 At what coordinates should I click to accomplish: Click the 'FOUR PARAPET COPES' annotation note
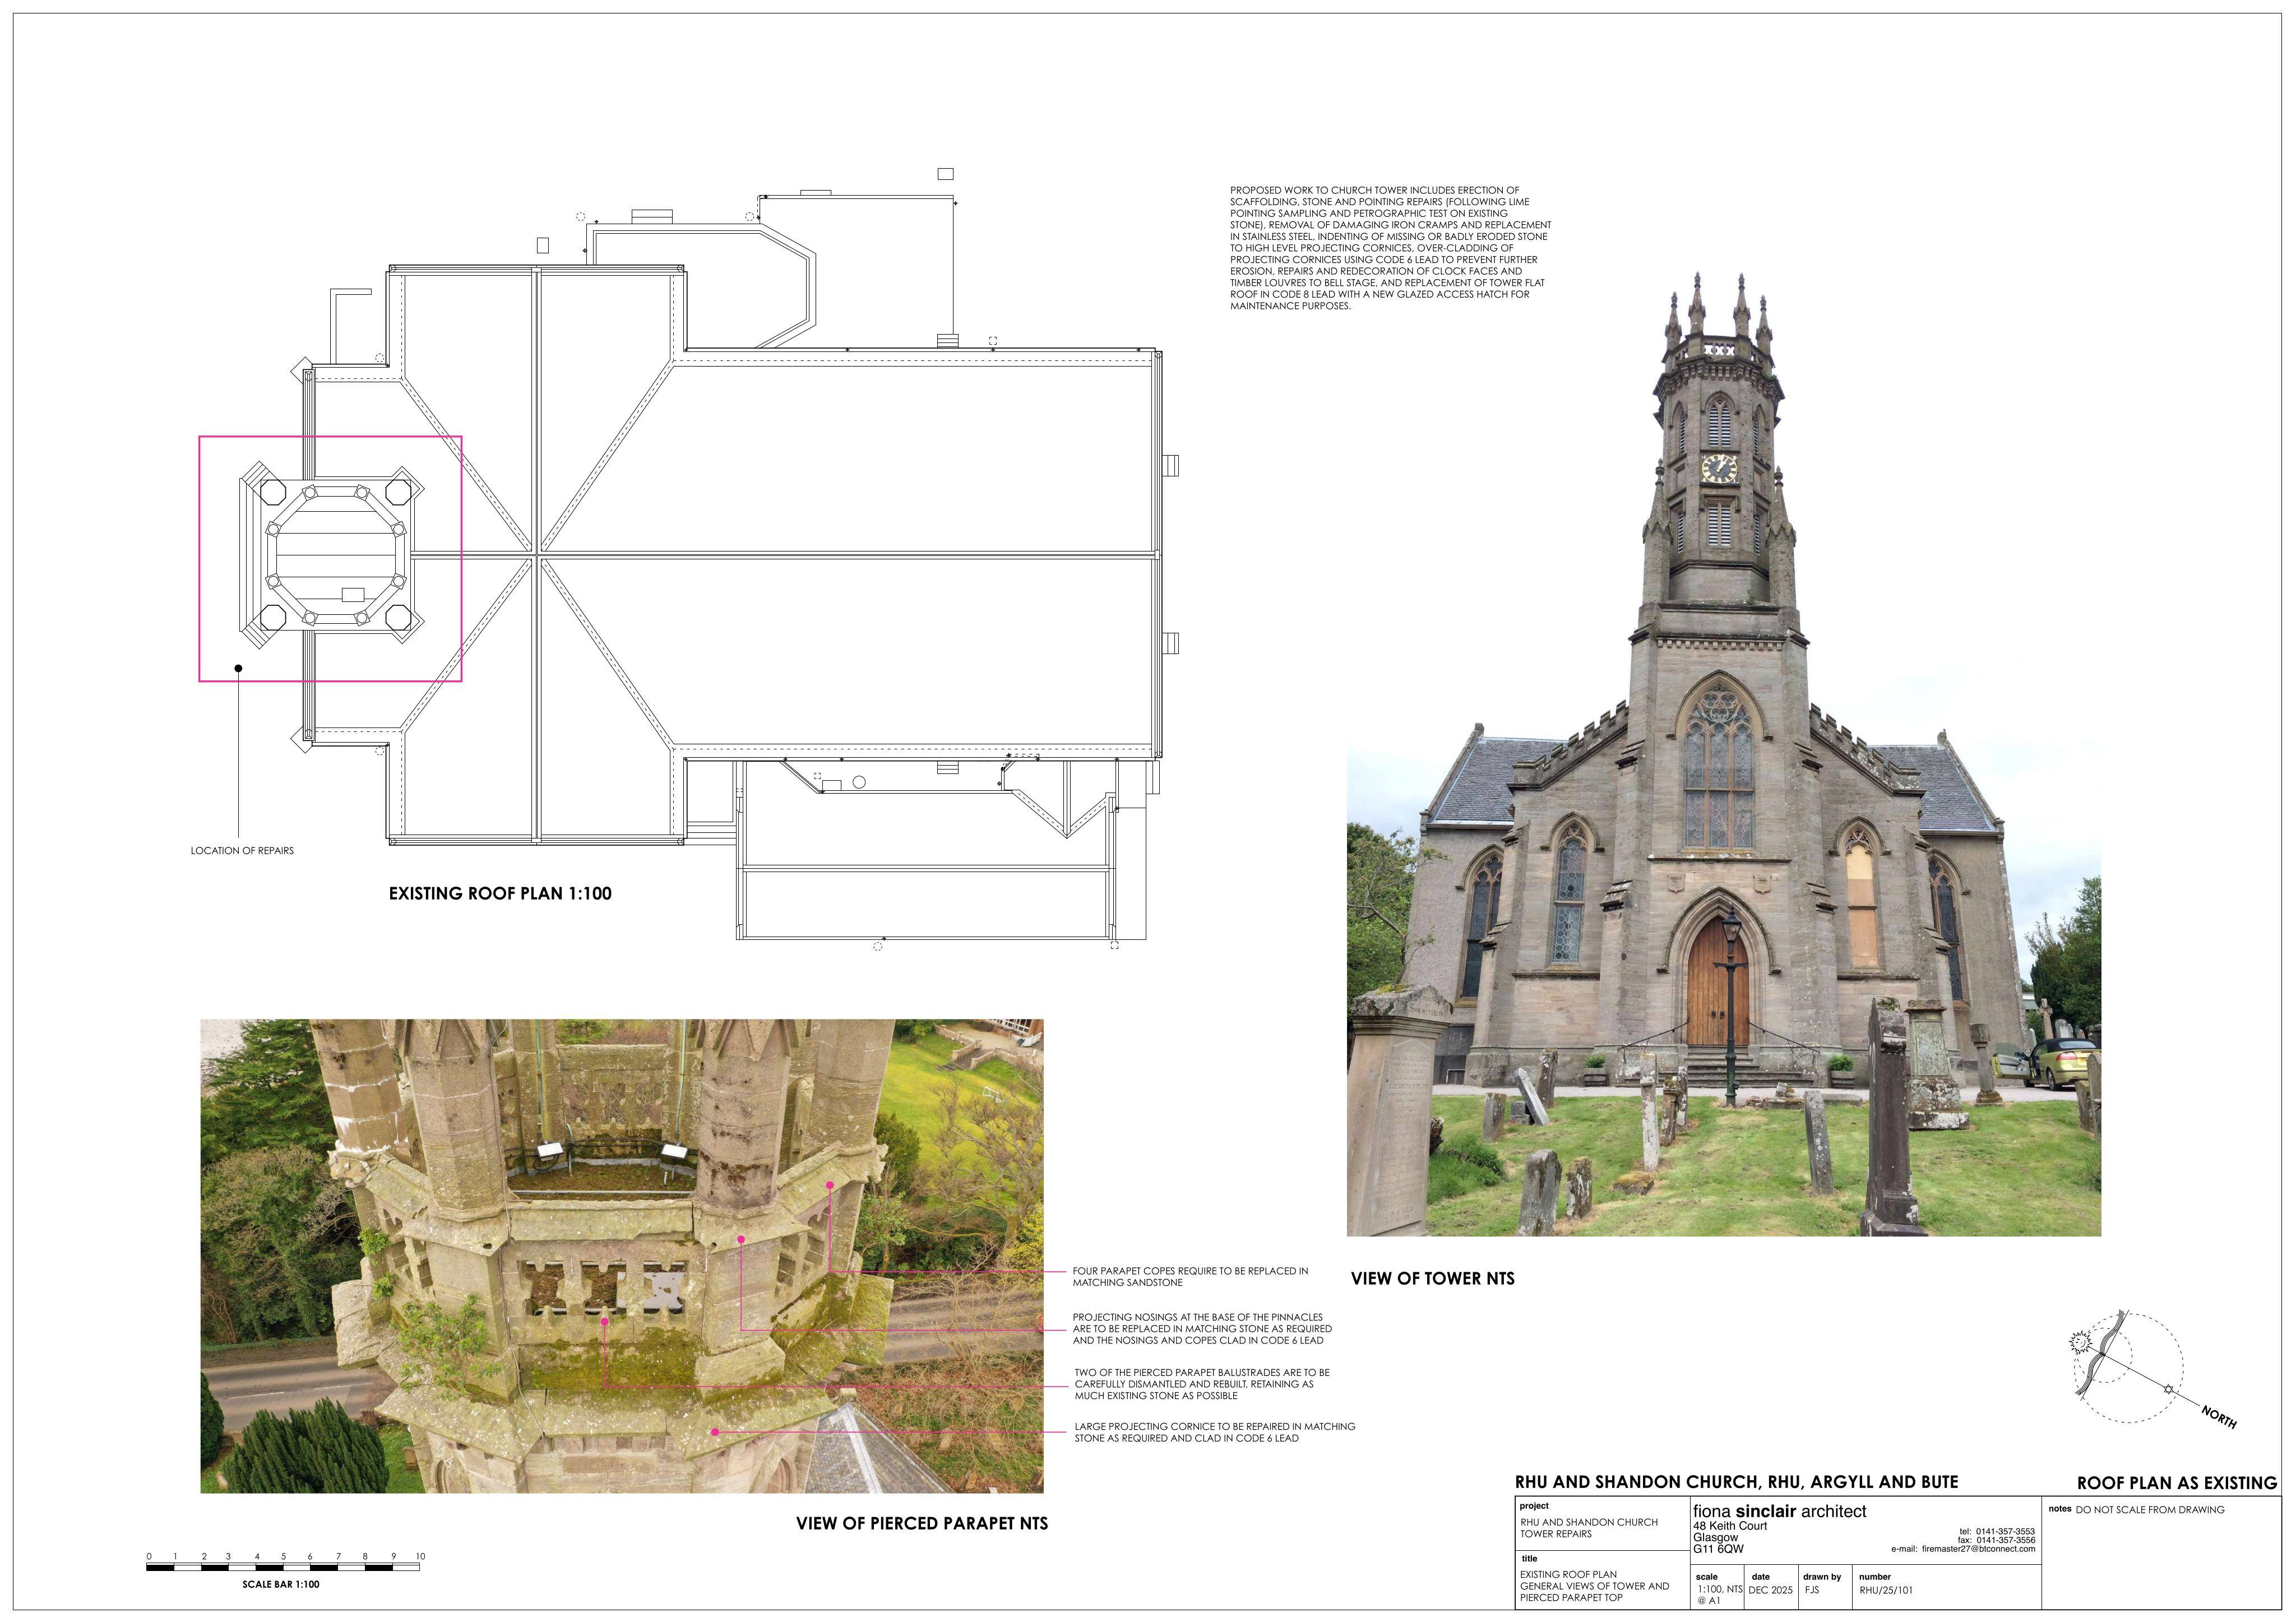tap(1190, 1277)
